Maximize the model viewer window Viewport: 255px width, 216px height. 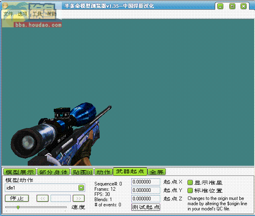pos(232,6)
